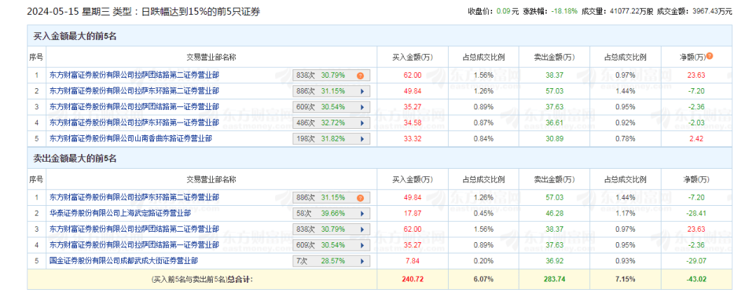Click the -18.18% change value

565,12
